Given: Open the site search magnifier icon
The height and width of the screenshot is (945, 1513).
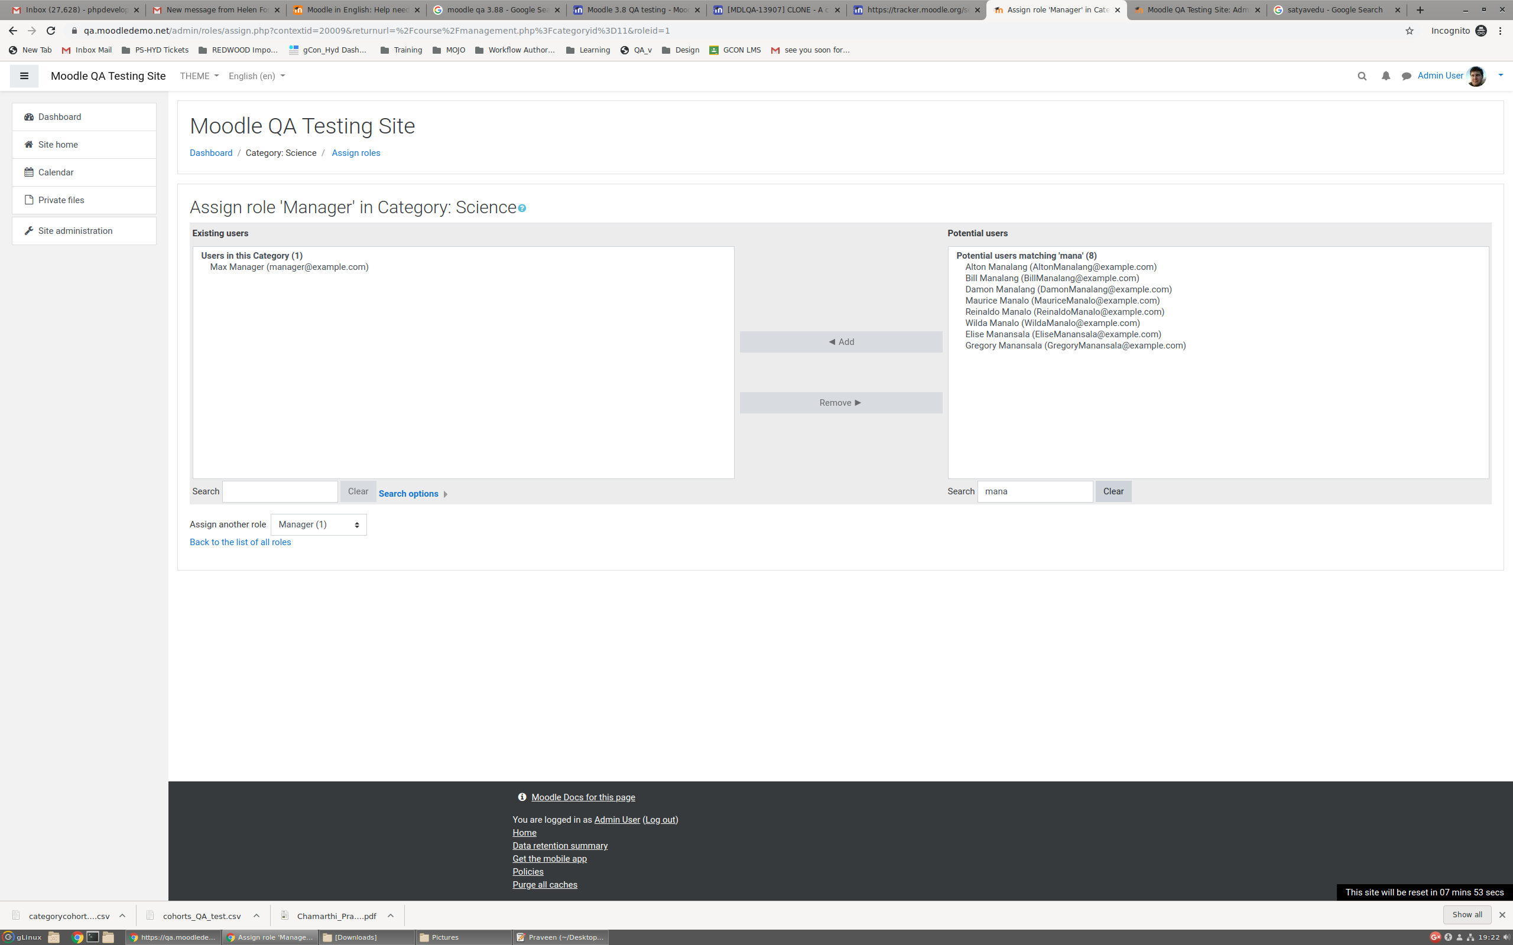Looking at the screenshot, I should (x=1362, y=76).
